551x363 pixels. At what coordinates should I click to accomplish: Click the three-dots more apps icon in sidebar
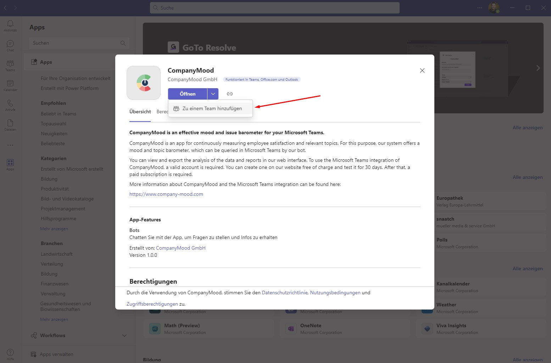click(10, 145)
